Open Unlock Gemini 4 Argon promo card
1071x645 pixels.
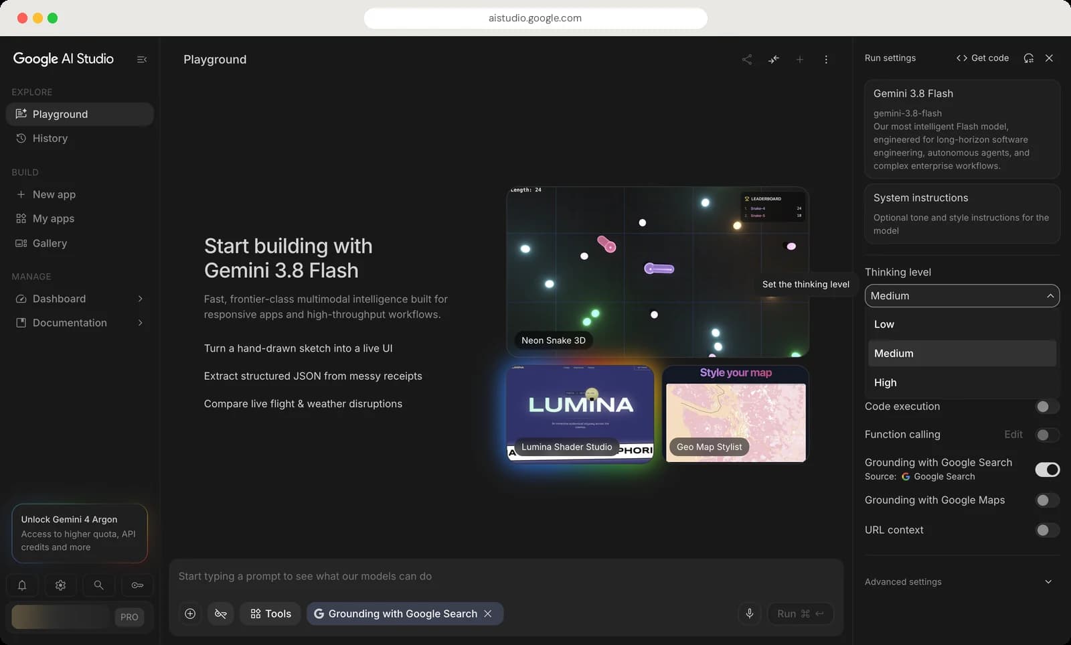pyautogui.click(x=80, y=533)
